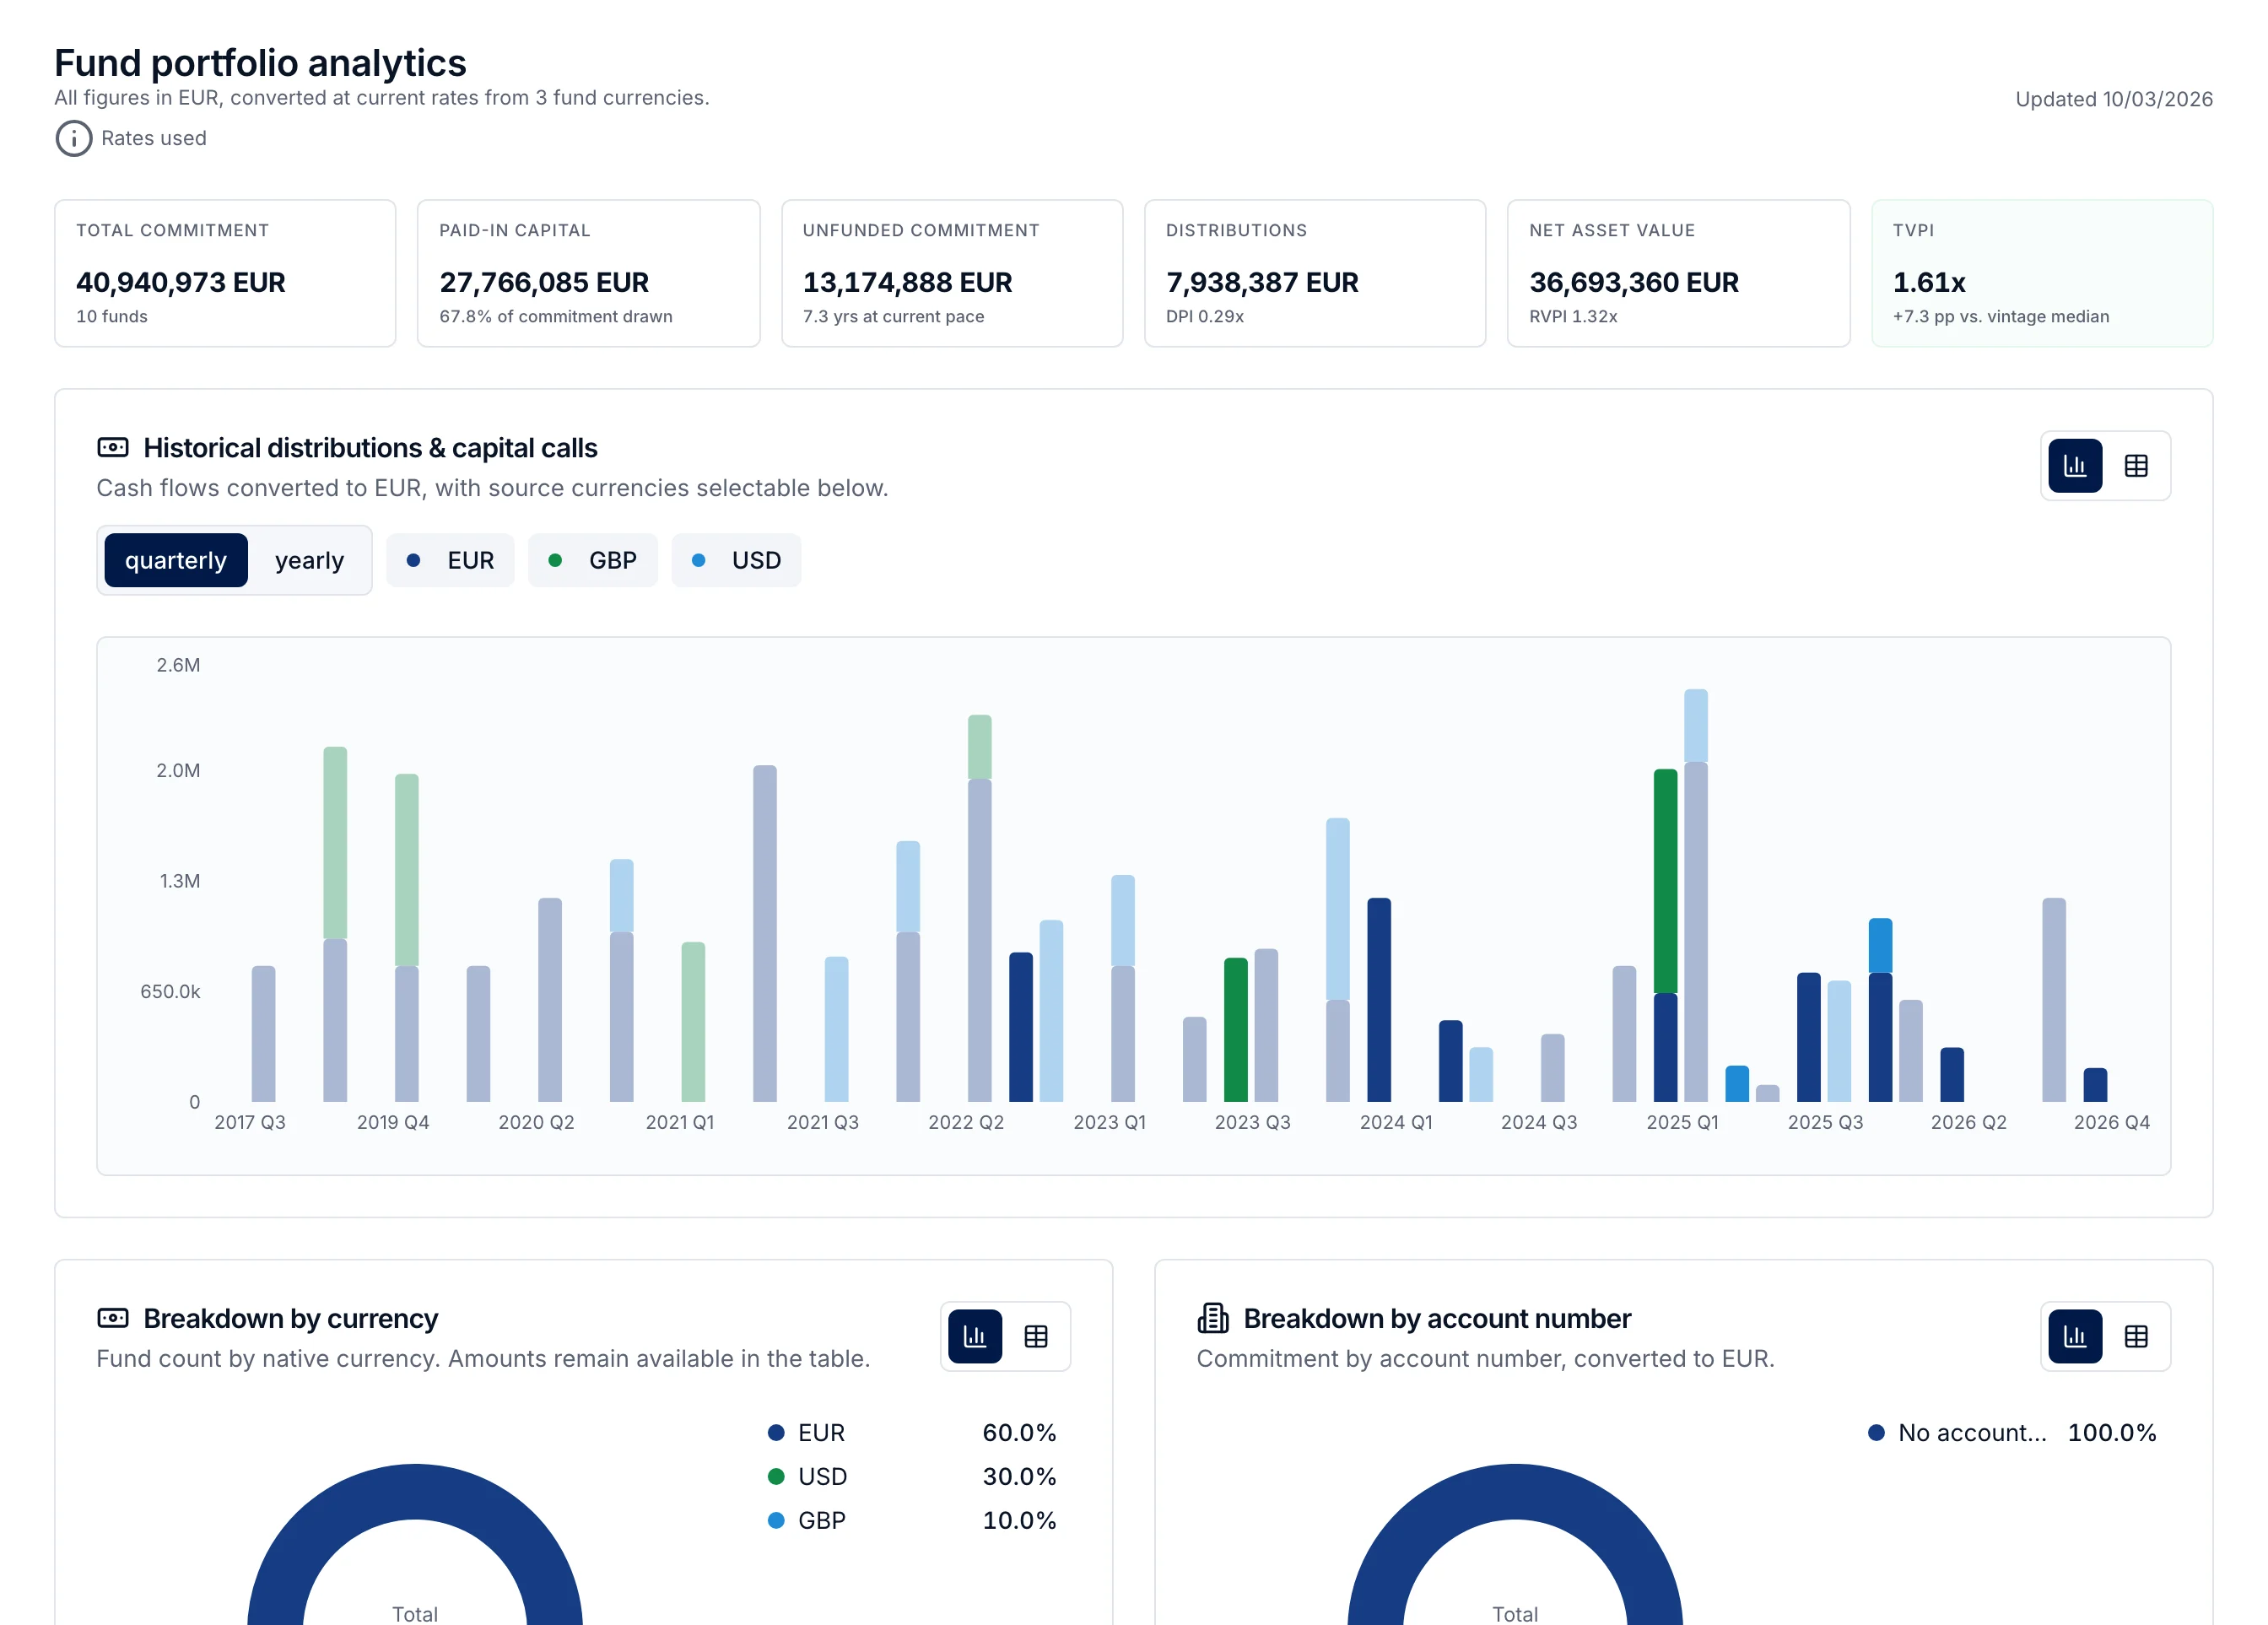
Task: Switch Breakdown by currency to table view
Action: [x=1035, y=1336]
